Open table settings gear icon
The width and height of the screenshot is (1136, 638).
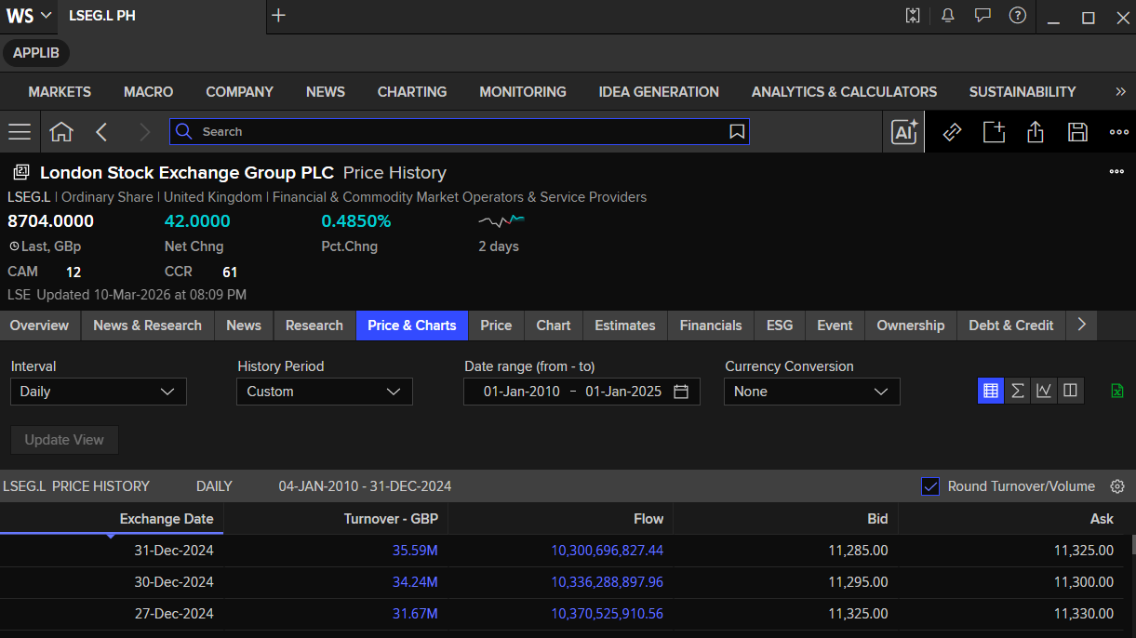[x=1117, y=486]
